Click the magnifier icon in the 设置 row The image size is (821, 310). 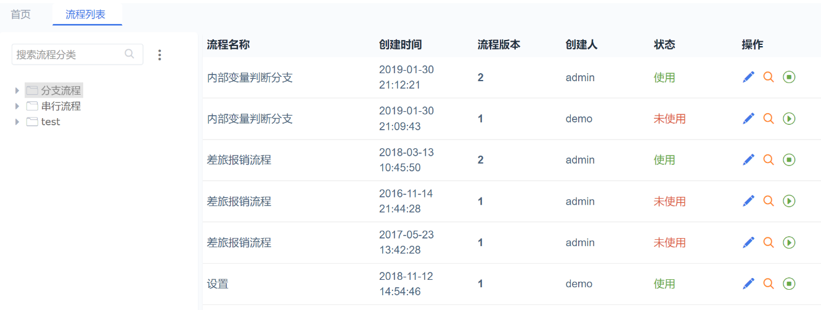pos(768,284)
